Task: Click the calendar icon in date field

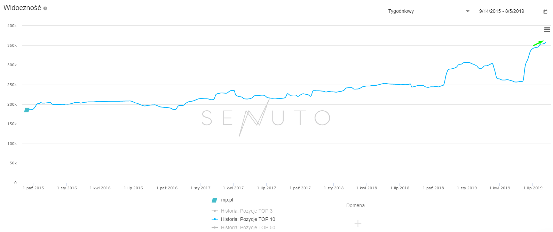Action: click(545, 11)
